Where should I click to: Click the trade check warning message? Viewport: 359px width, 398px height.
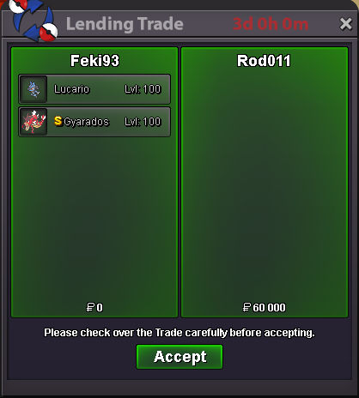pyautogui.click(x=179, y=333)
